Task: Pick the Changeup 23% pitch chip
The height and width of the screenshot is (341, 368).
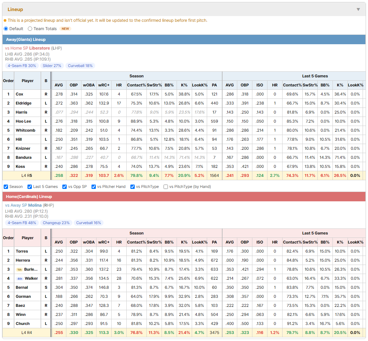Action: point(56,223)
